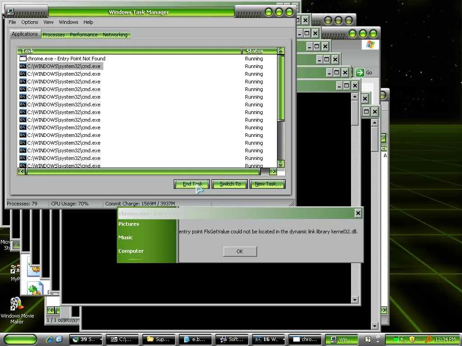This screenshot has height=346, width=462.
Task: Open the Windows menu in Task Manager
Action: (69, 22)
